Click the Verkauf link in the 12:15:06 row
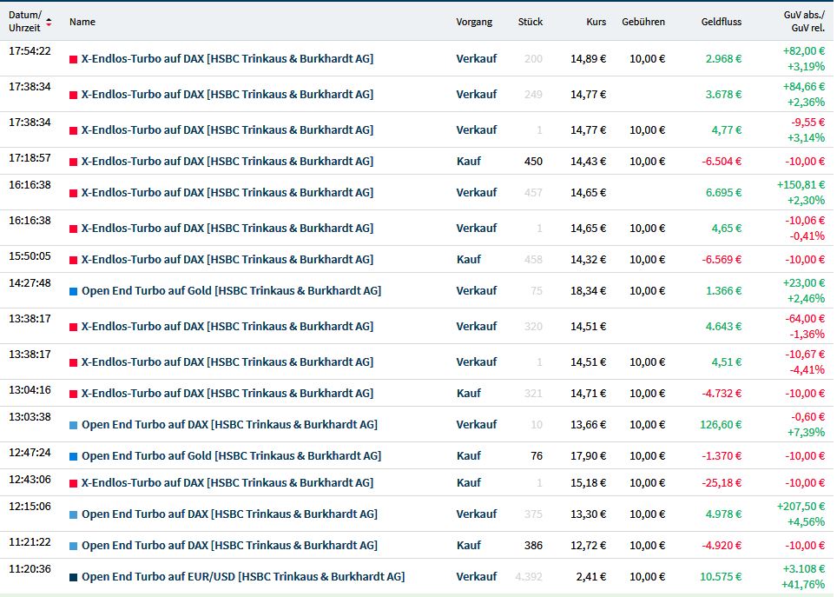Image resolution: width=837 pixels, height=597 pixels. 477,514
